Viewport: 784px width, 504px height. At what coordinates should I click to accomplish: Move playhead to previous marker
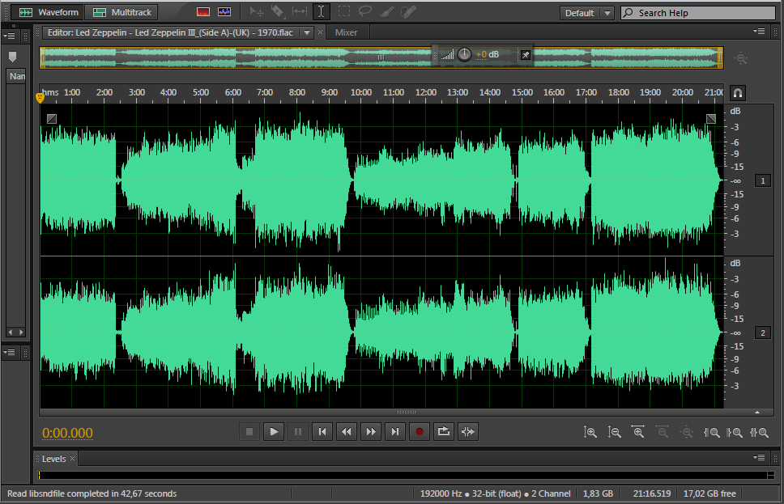click(x=322, y=431)
